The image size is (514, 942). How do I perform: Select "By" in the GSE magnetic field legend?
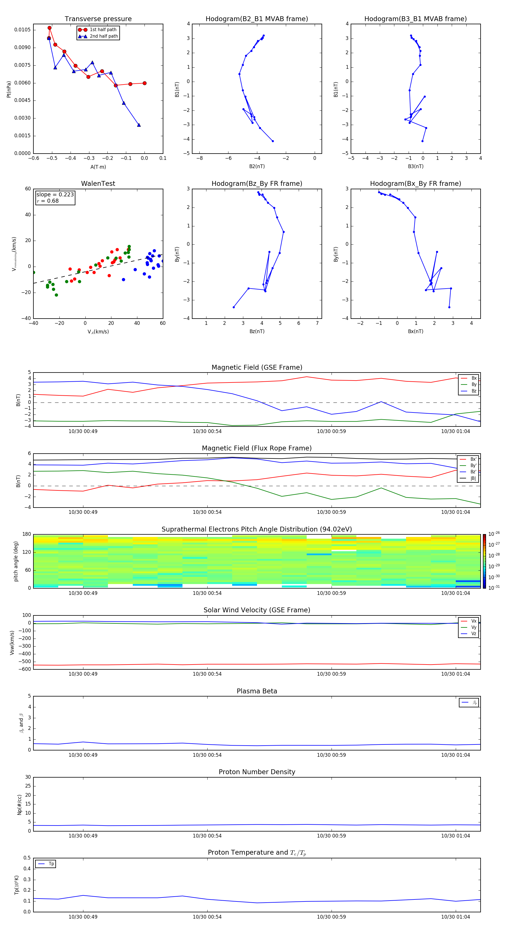469,385
